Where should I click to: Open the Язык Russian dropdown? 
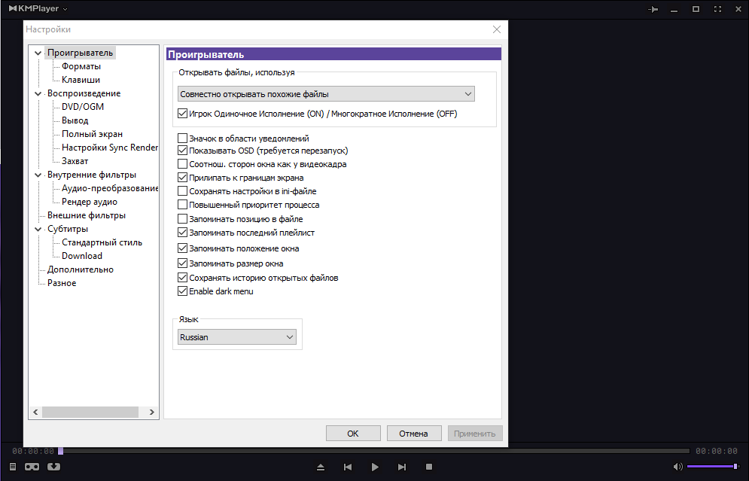pyautogui.click(x=237, y=337)
